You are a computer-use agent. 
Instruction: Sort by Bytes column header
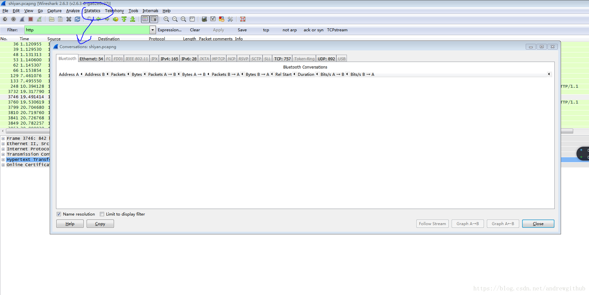(x=137, y=74)
